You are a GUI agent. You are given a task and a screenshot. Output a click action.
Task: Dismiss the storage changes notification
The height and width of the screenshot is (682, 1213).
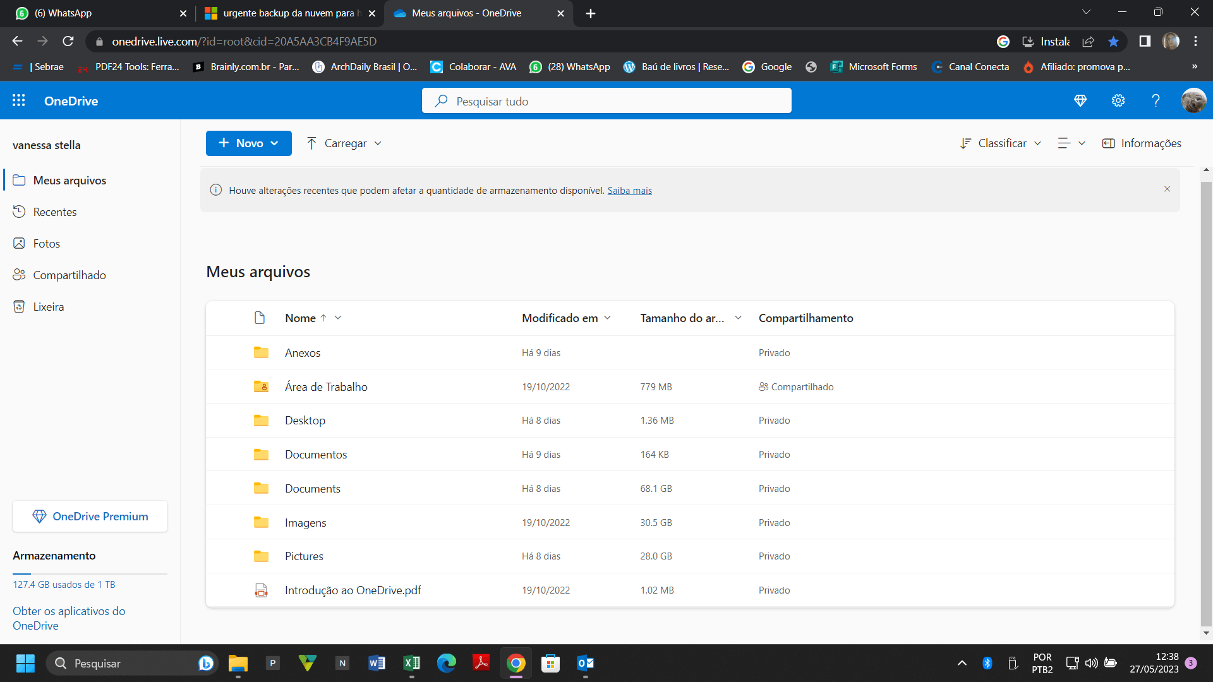1167,189
